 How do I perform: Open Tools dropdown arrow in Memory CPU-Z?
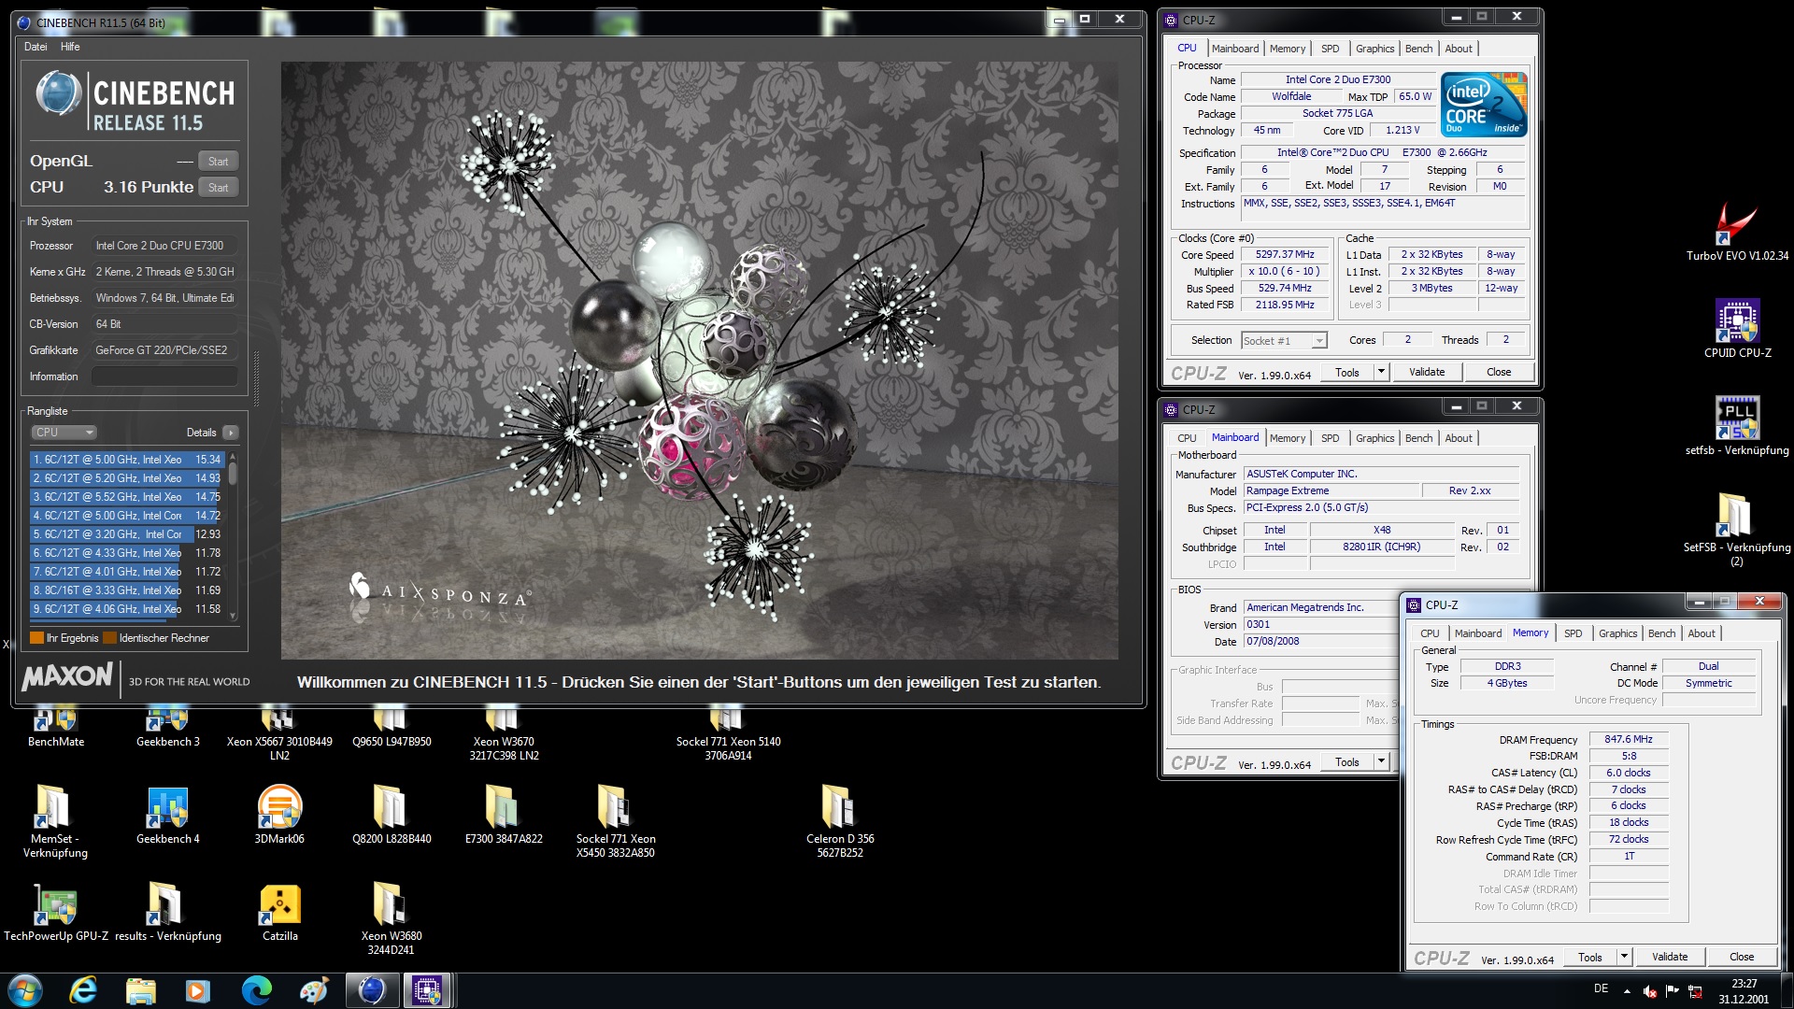point(1624,957)
